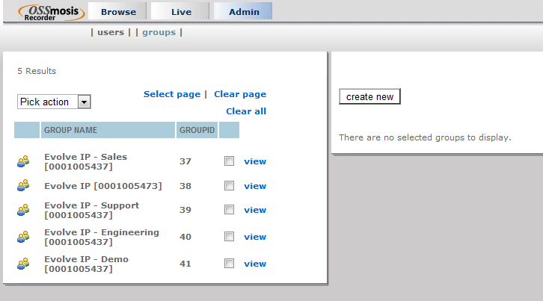
Task: Click group icon beside Evolve IP - Support
Action: pos(23,210)
